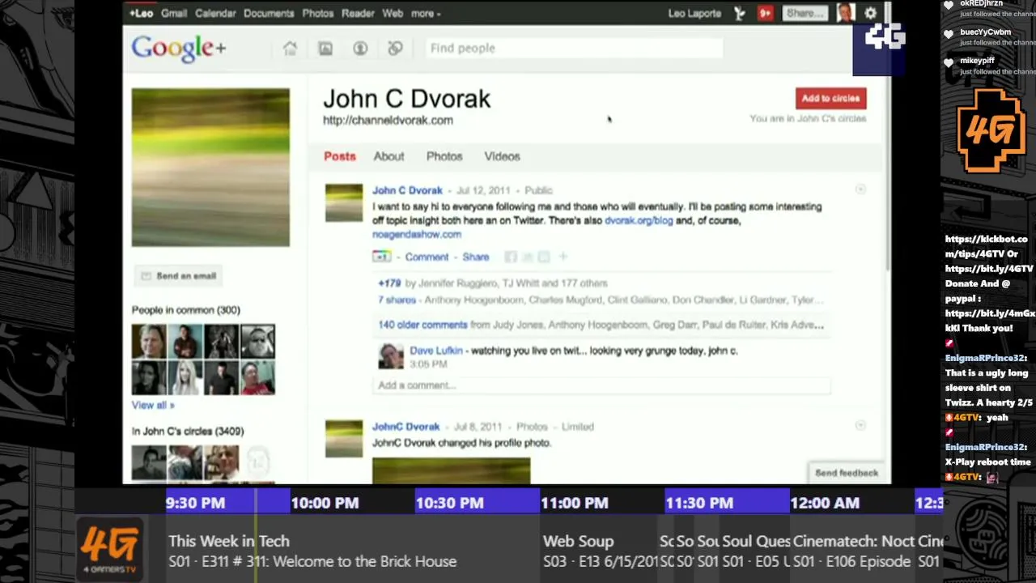Expand '140 older comments'
Image resolution: width=1036 pixels, height=583 pixels.
[x=422, y=325]
